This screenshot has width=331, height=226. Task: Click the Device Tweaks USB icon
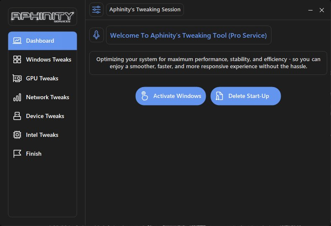(17, 116)
